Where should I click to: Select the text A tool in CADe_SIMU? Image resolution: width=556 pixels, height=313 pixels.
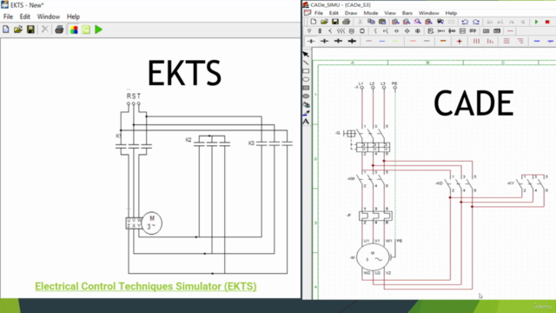pyautogui.click(x=306, y=122)
